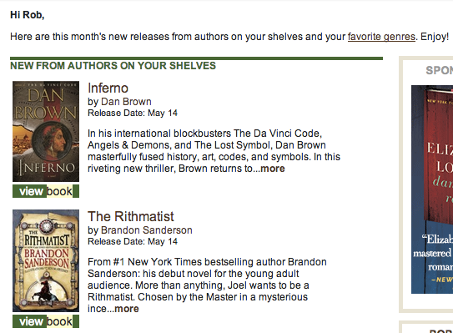Open the favorite genres link
Viewport: 453px width, 333px height.
tap(381, 37)
